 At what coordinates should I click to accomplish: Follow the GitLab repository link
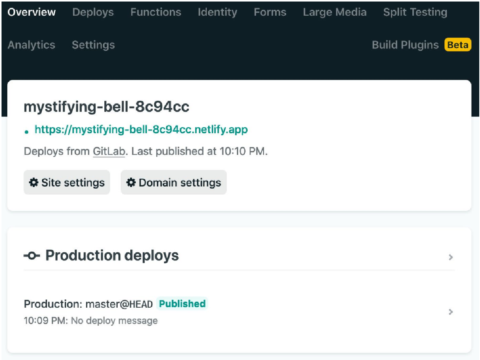[x=109, y=152]
